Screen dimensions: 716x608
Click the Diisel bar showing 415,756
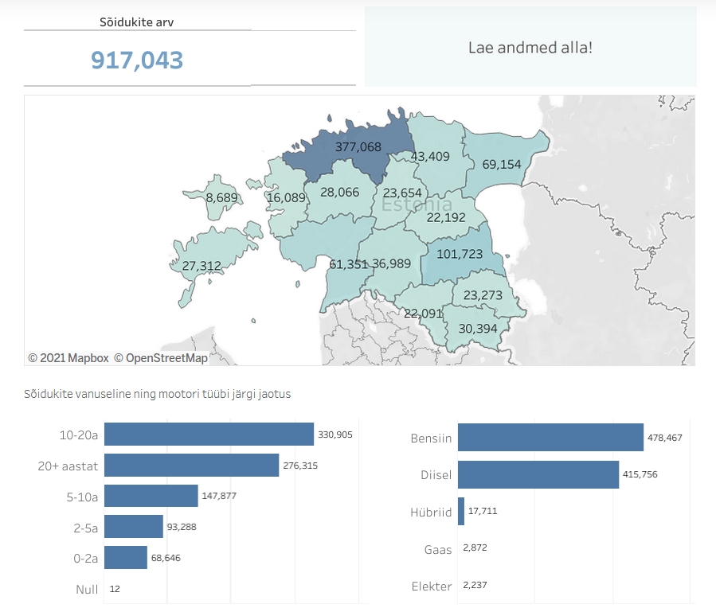tap(538, 475)
